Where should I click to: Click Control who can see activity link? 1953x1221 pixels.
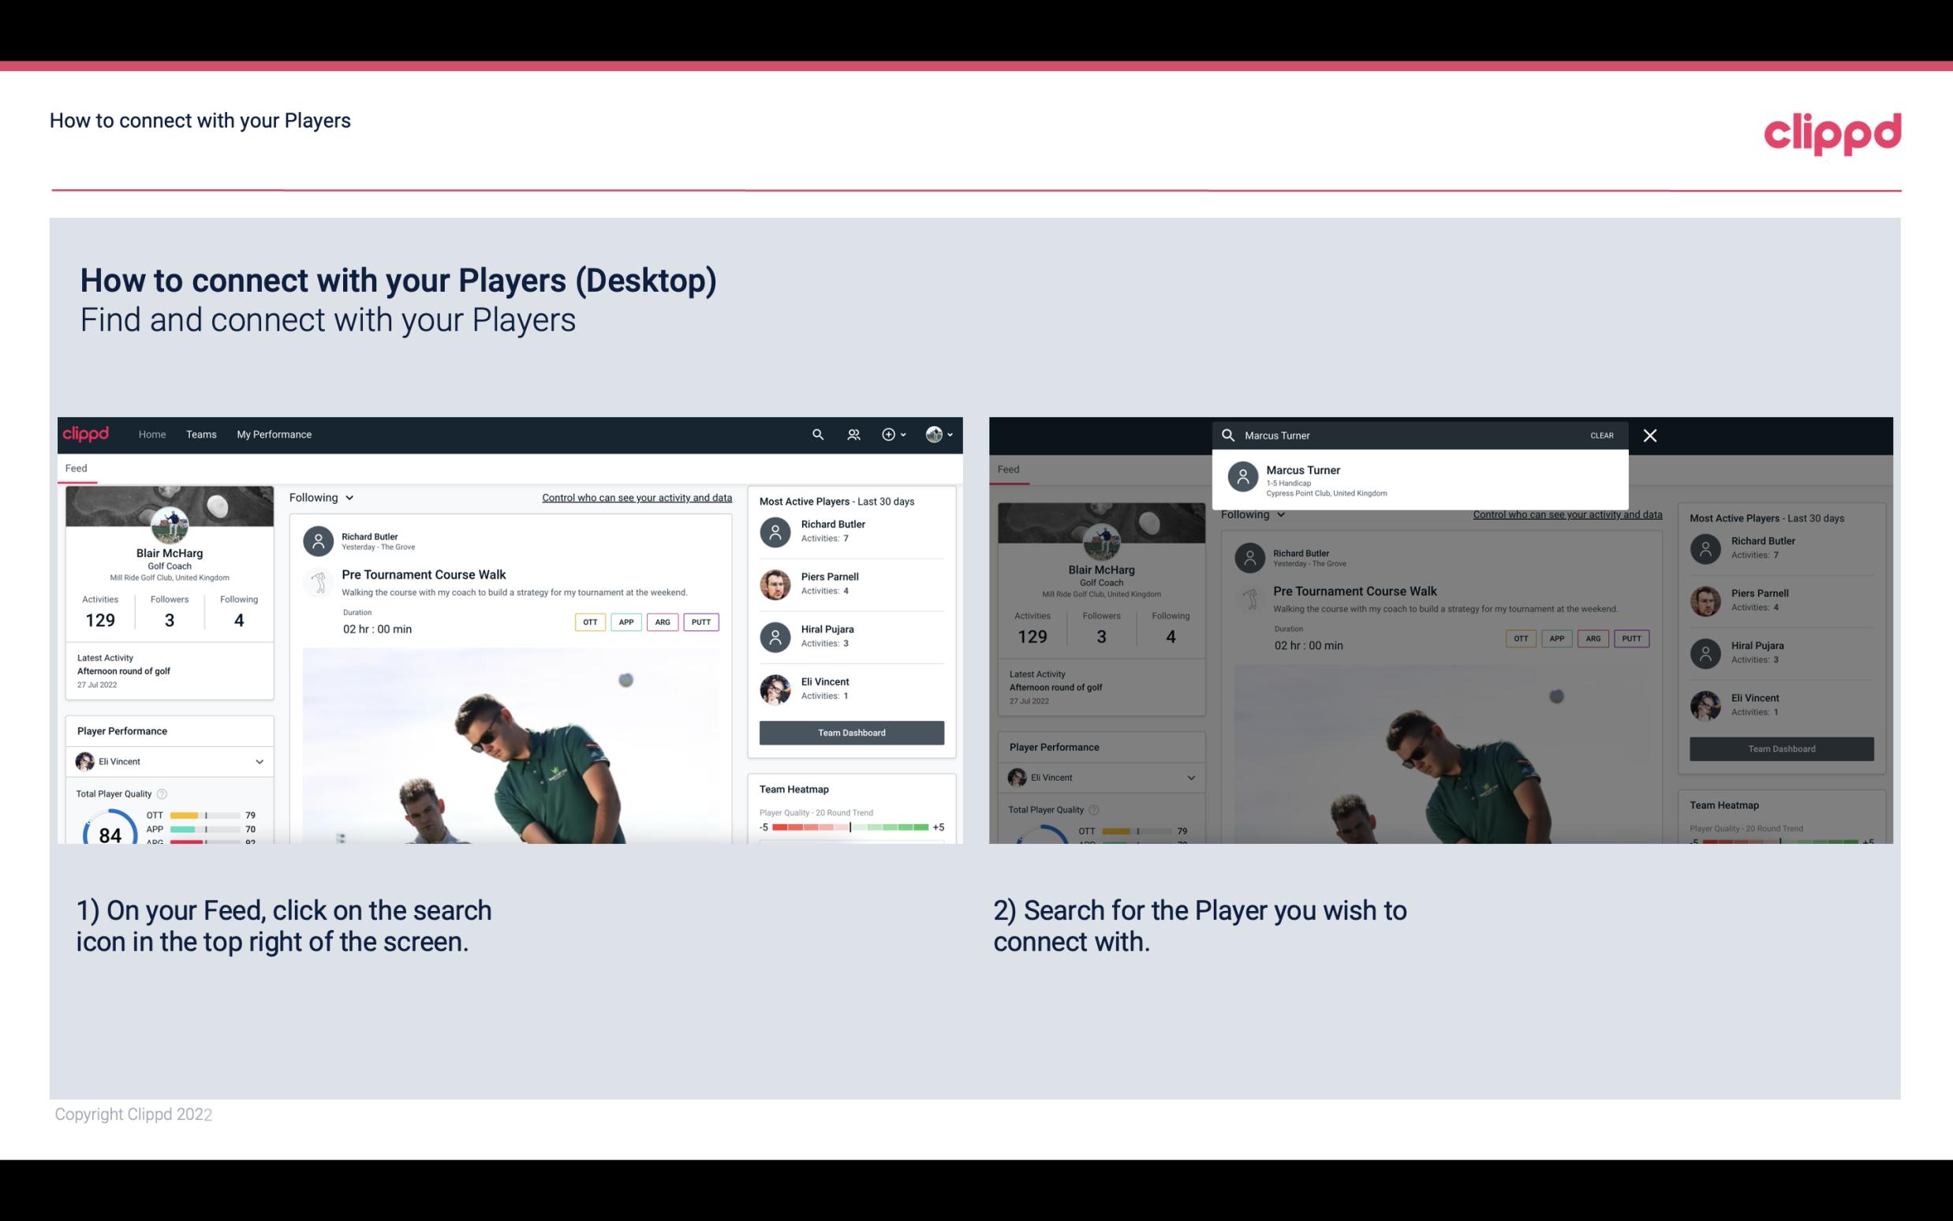[636, 497]
